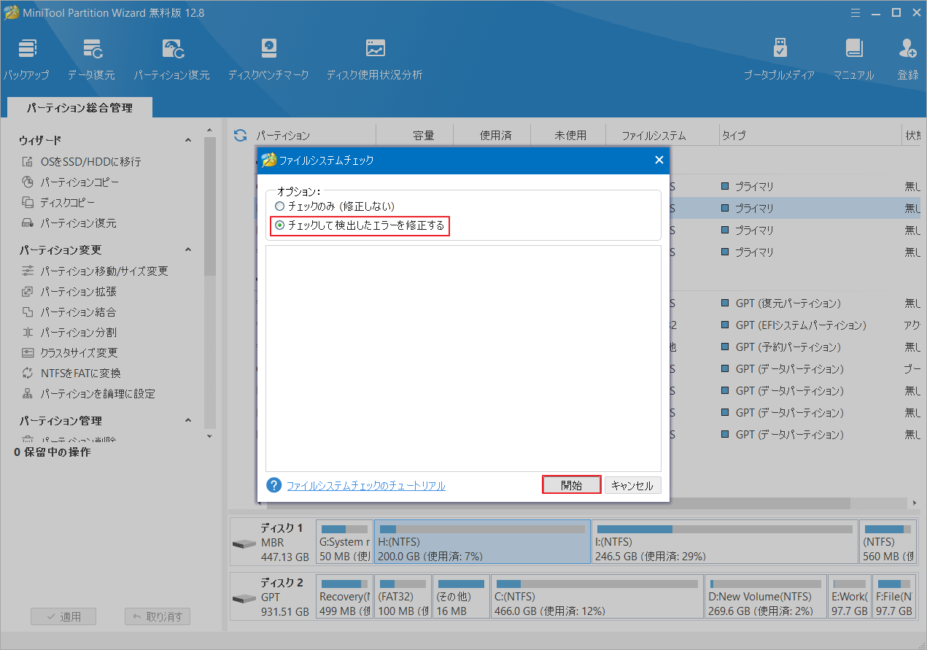Viewport: 927px width, 650px height.
Task: Choose NTFSをFATに変換 option
Action: [x=71, y=373]
